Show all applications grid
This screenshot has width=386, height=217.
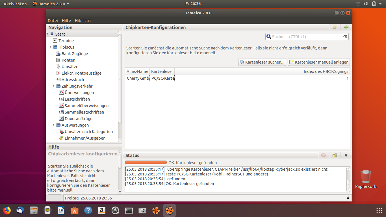(x=379, y=211)
